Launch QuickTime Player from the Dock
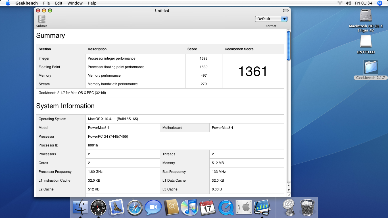 [x=226, y=208]
